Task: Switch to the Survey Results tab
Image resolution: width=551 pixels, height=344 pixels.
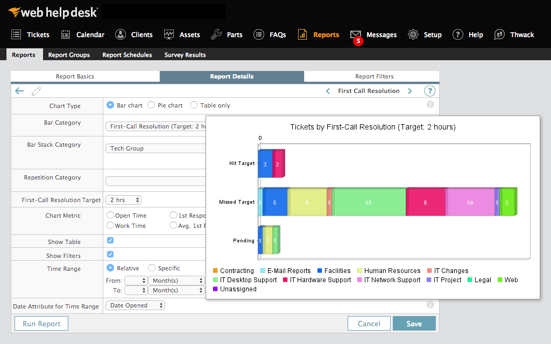Action: coord(185,54)
